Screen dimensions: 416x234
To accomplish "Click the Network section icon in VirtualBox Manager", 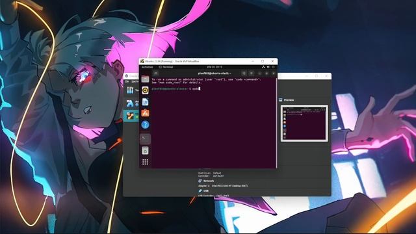I will [200, 181].
